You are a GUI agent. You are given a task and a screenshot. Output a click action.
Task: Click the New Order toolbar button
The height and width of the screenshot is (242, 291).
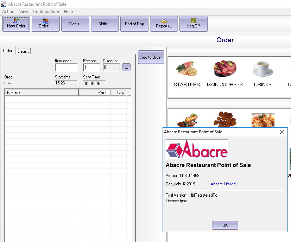(16, 24)
